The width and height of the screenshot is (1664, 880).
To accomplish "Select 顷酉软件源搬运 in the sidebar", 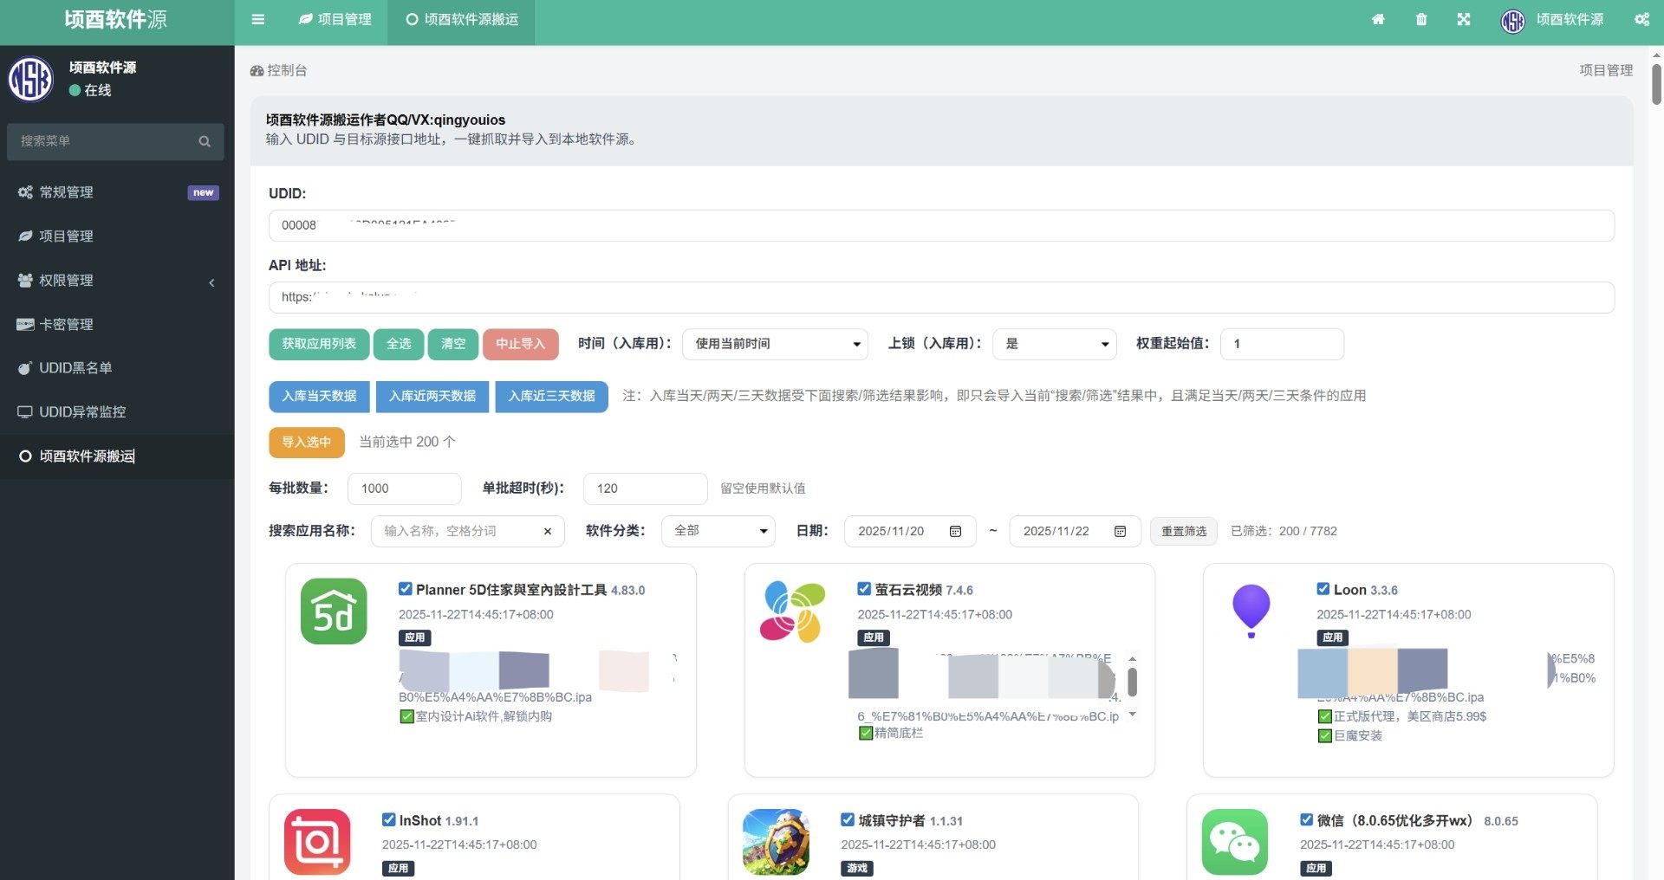I will [x=117, y=456].
